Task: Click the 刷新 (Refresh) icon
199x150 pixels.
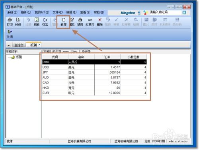Action: (x=37, y=22)
